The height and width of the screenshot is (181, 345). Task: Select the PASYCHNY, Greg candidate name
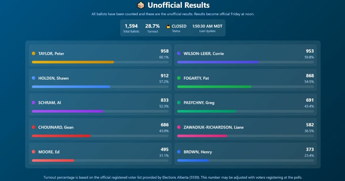[x=199, y=103]
